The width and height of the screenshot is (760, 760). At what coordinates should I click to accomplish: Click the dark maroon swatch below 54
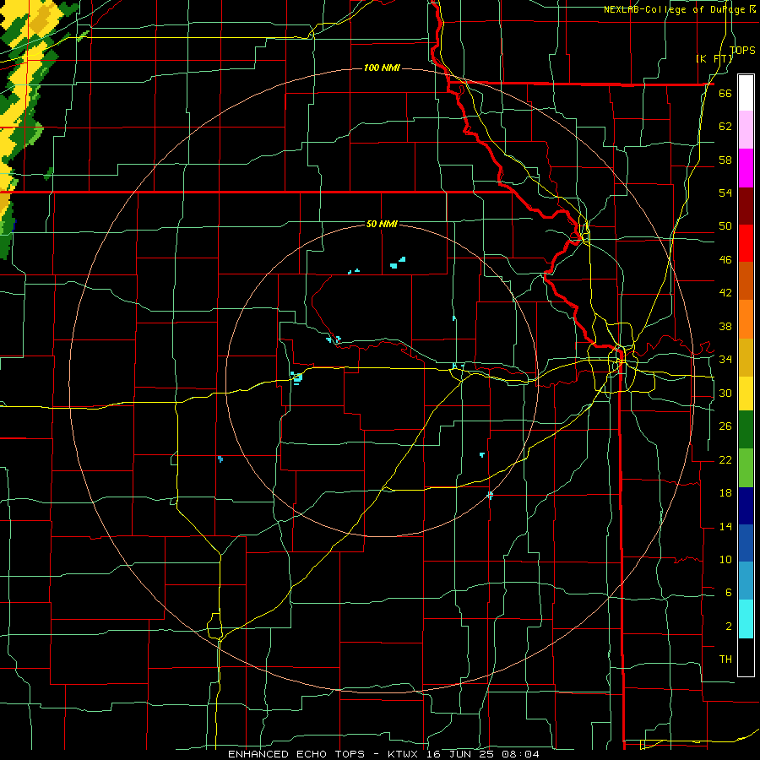click(746, 206)
